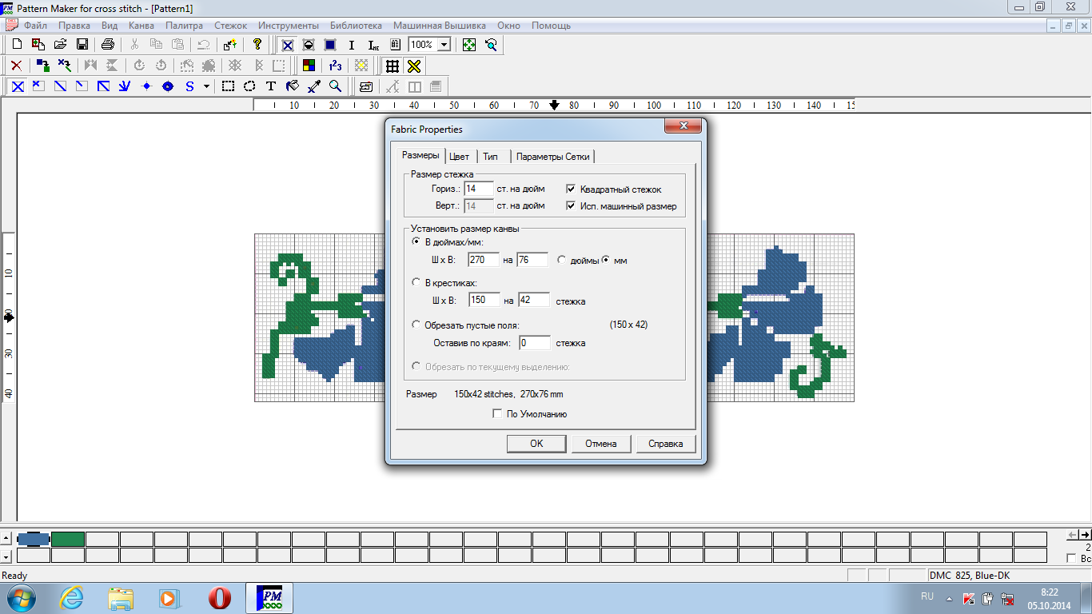Viewport: 1092px width, 614px height.
Task: Uncheck the 'Квадратный стежок' checkbox
Action: pyautogui.click(x=571, y=189)
